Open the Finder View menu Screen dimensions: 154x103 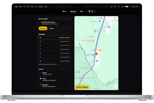click(x=32, y=7)
